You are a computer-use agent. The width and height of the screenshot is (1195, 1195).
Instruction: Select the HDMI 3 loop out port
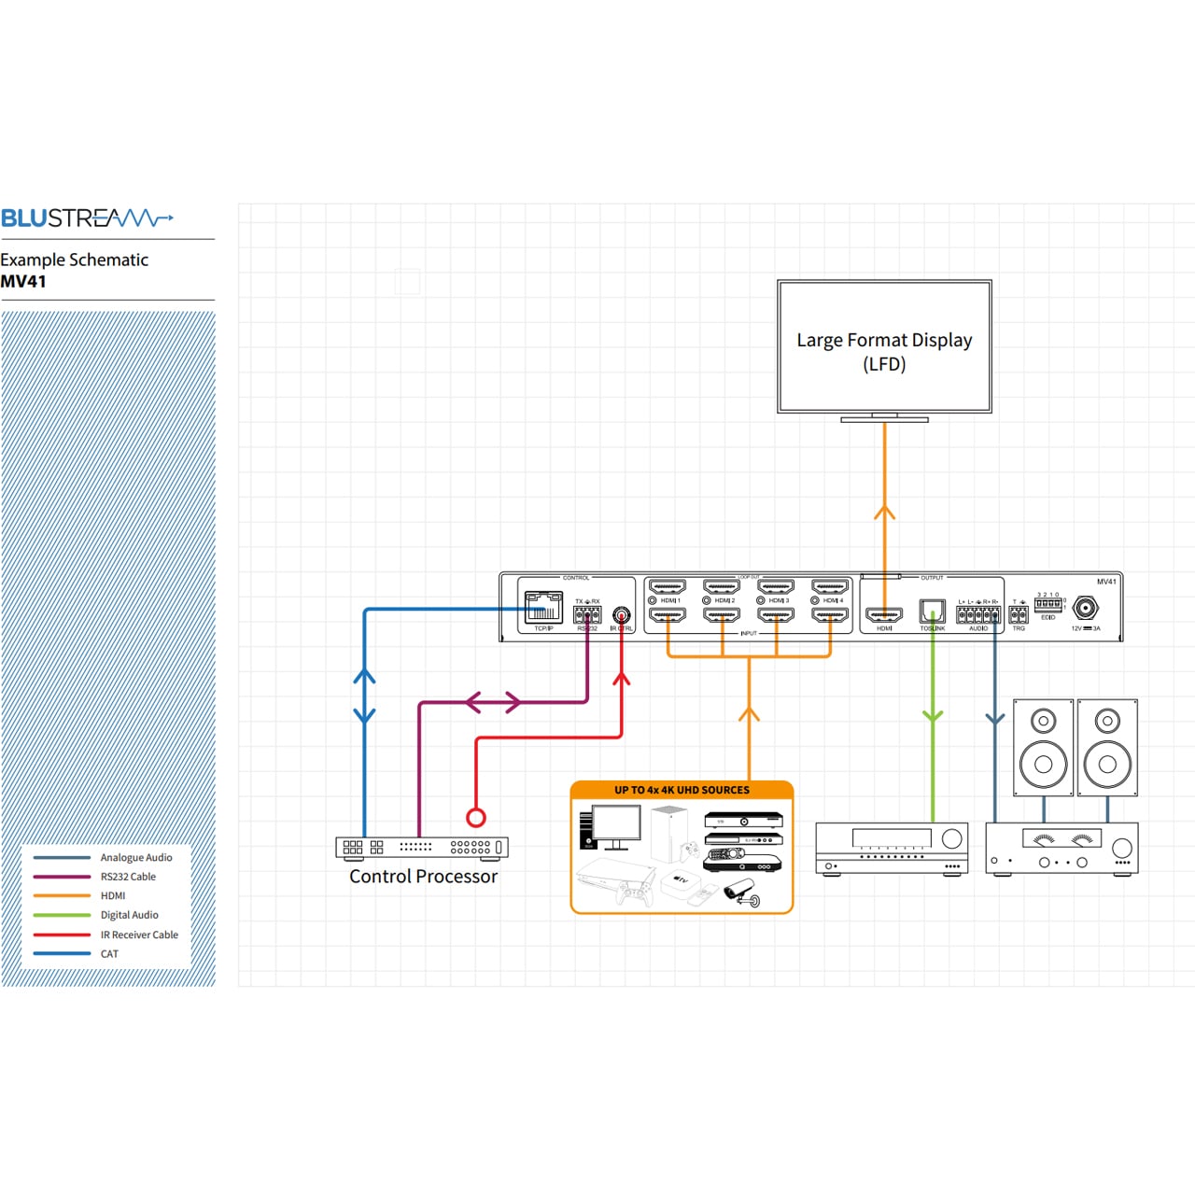[x=776, y=587]
